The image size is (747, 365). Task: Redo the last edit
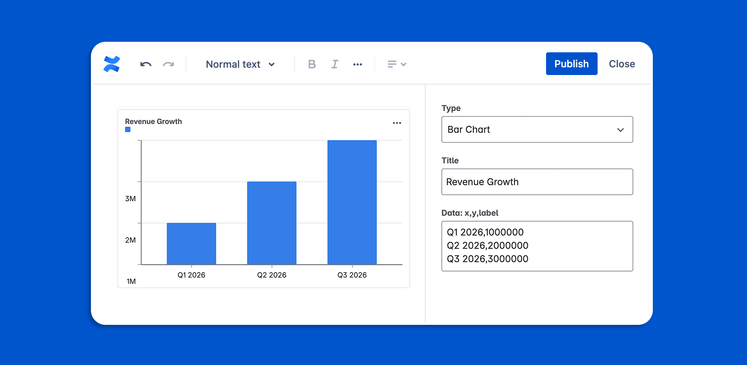(168, 64)
